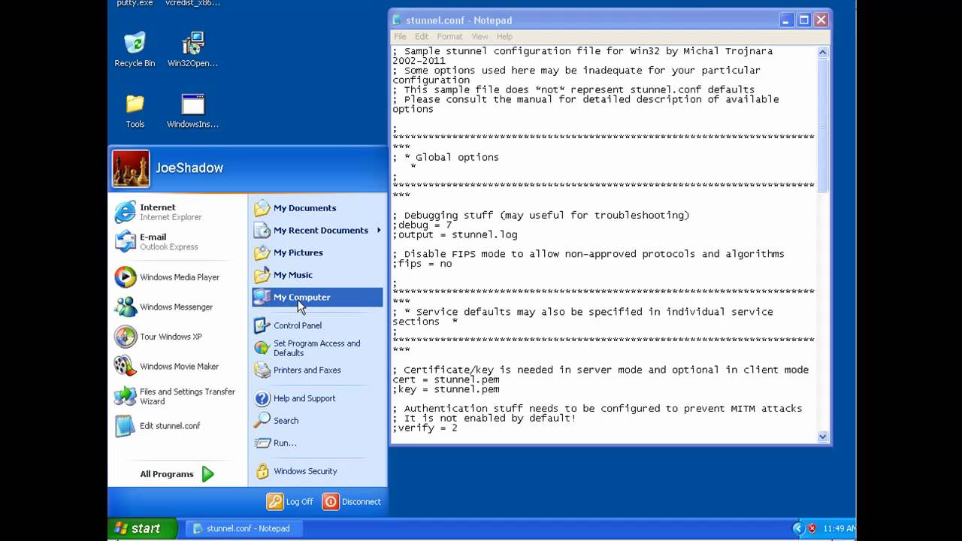Click the line ';fips = no'
This screenshot has width=962, height=541.
pos(422,264)
